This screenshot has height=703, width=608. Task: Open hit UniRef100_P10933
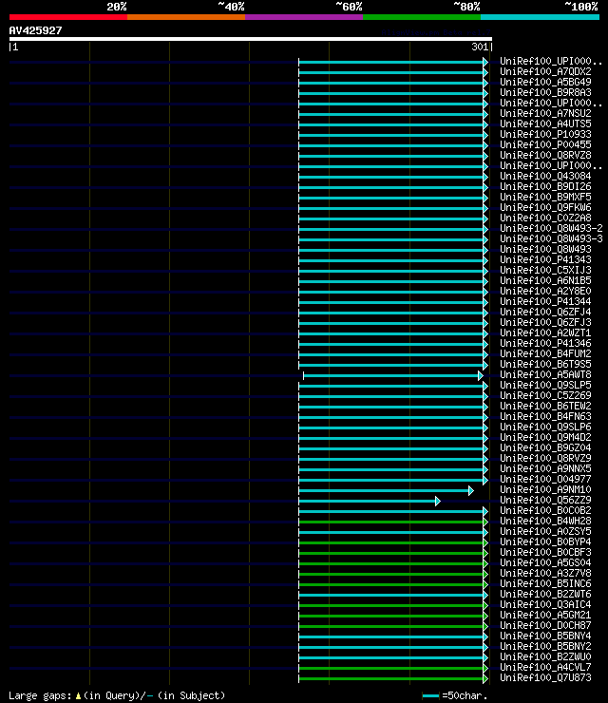pyautogui.click(x=545, y=134)
